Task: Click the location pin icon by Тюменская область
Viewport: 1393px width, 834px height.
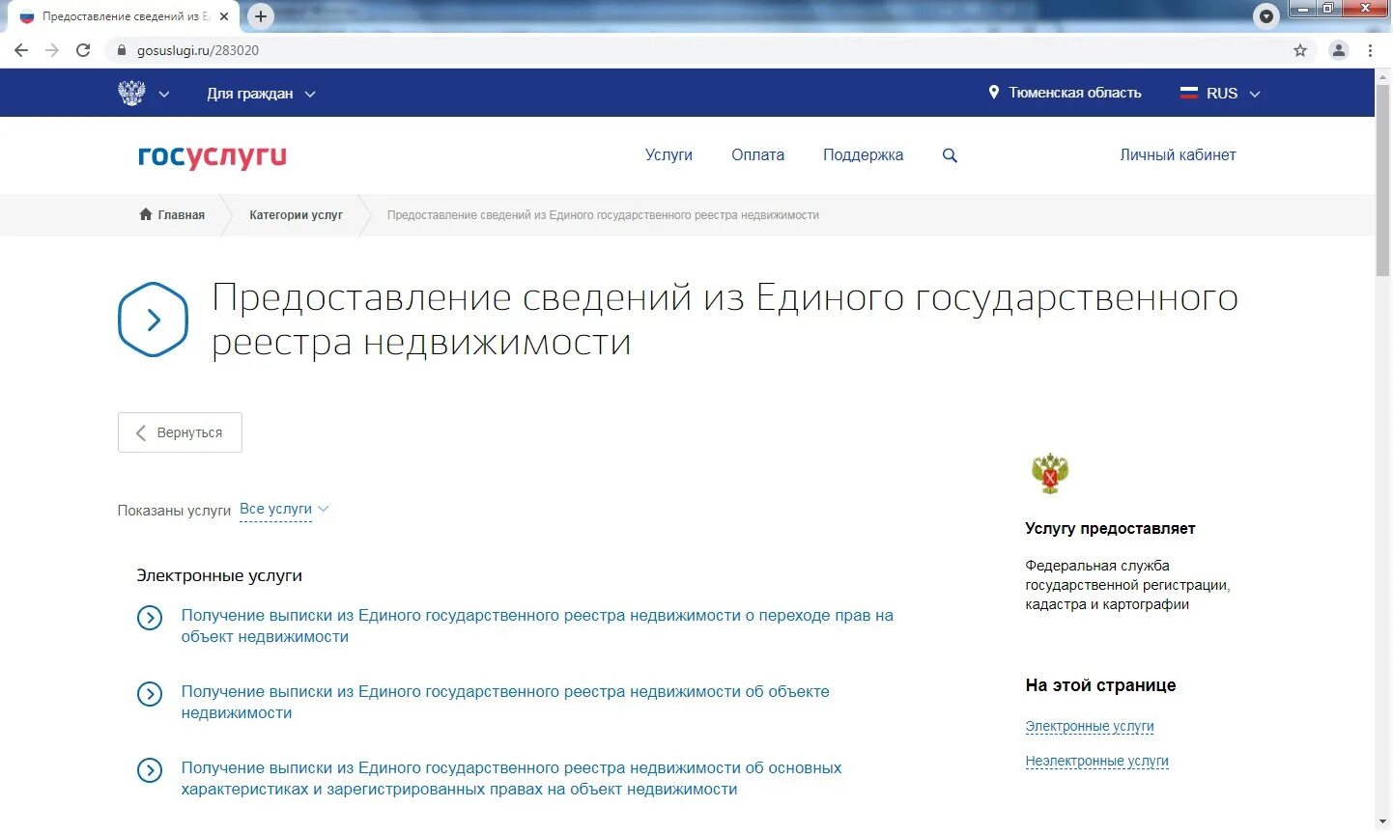Action: [x=993, y=93]
